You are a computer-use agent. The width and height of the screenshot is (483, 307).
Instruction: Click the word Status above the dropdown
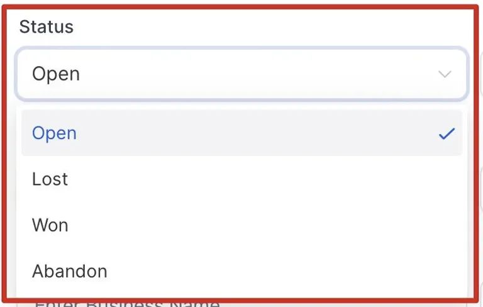pyautogui.click(x=46, y=26)
